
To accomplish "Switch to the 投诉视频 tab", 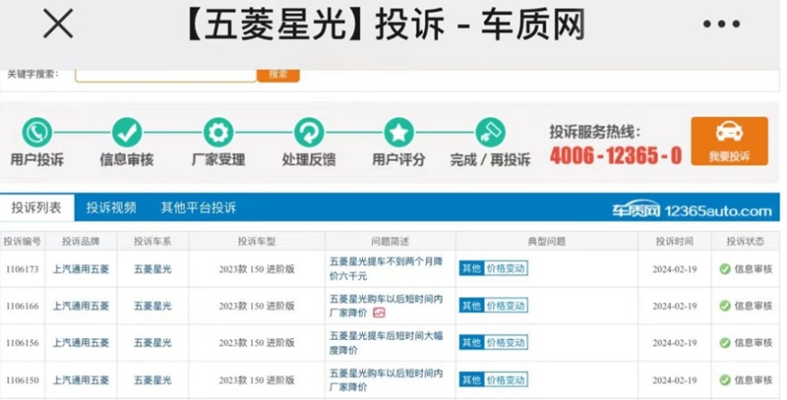I will (x=112, y=207).
